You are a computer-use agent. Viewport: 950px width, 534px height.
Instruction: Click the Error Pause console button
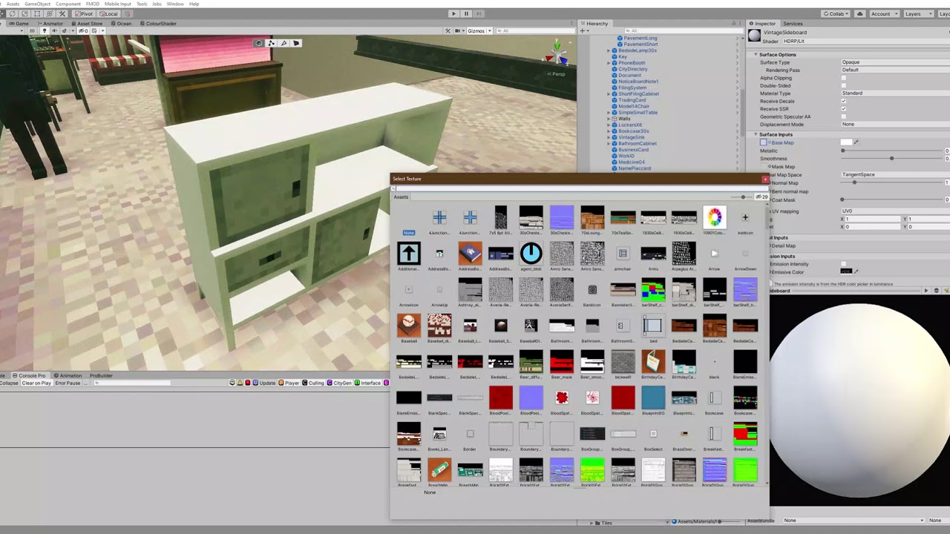68,383
